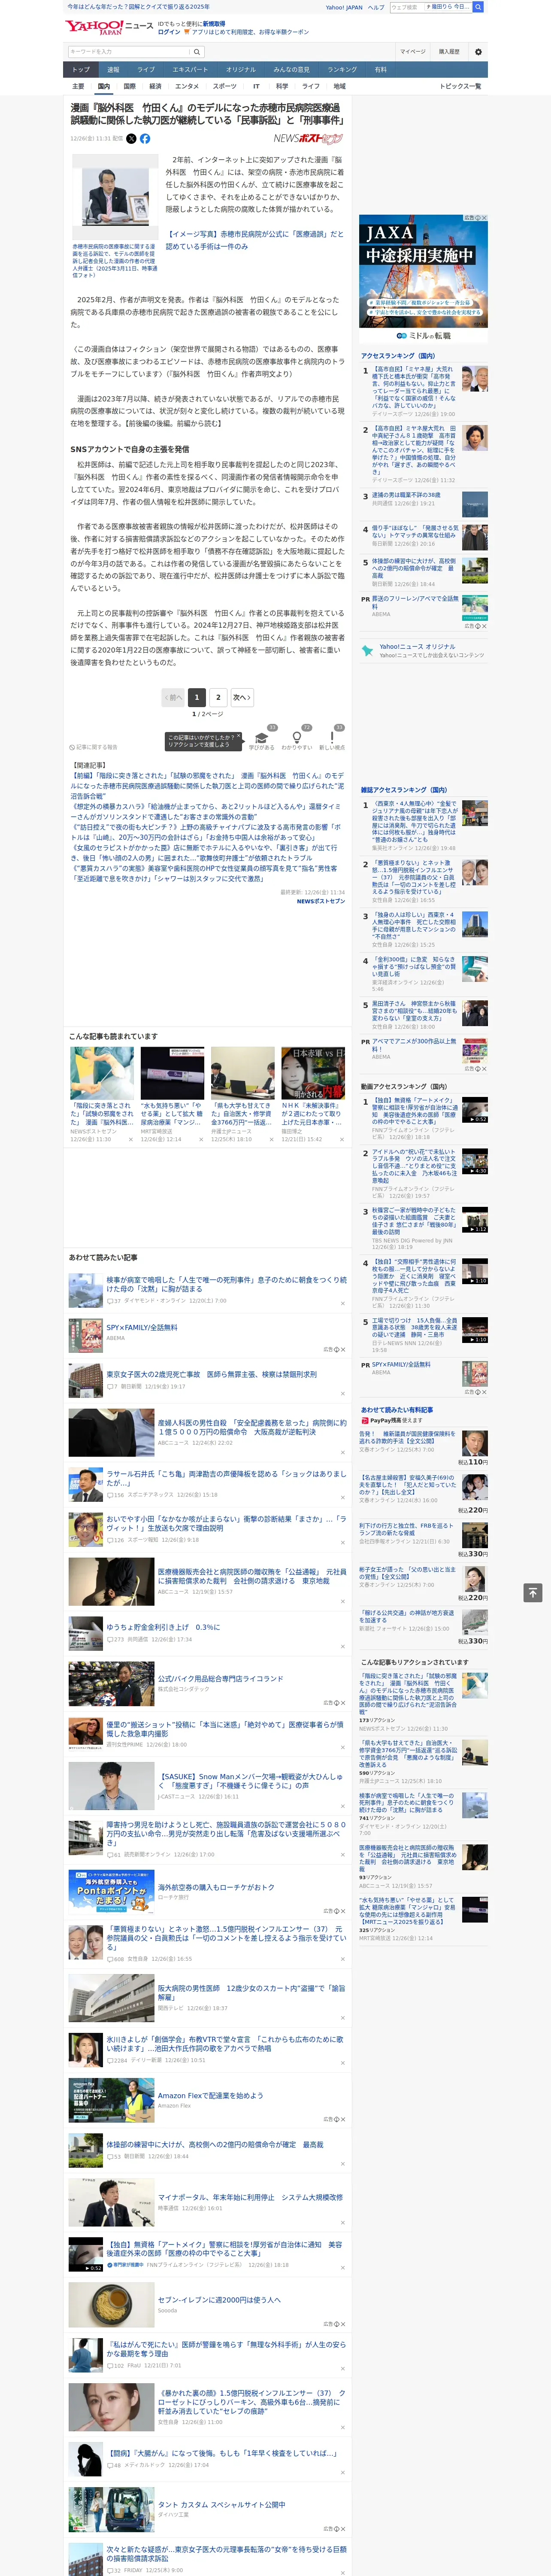Click the 新しい視点 exclamation reaction icon
Screen dimensions: 551x2576
click(332, 737)
